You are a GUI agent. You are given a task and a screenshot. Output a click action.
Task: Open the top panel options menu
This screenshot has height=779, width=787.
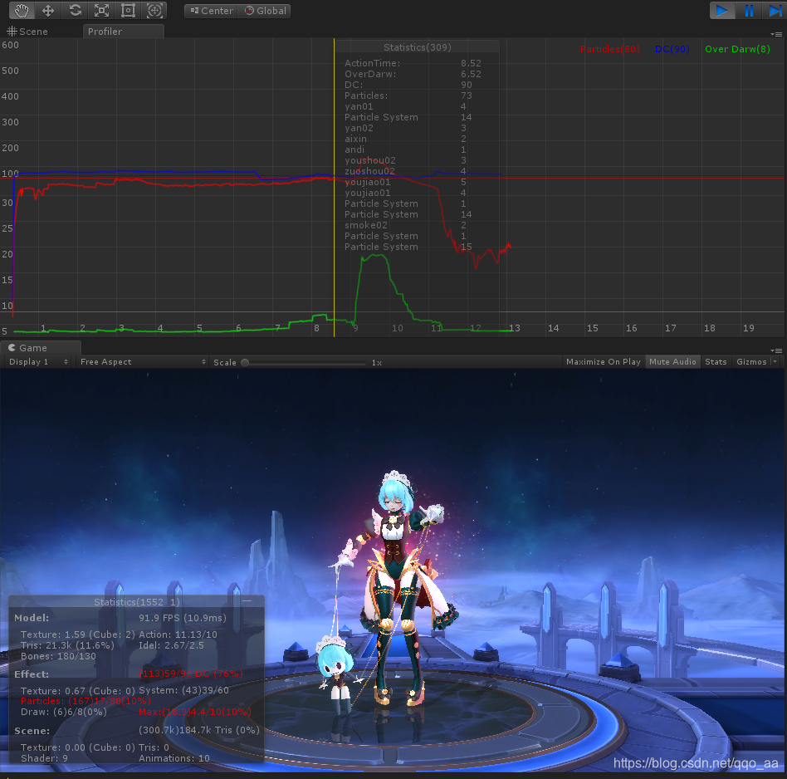776,34
